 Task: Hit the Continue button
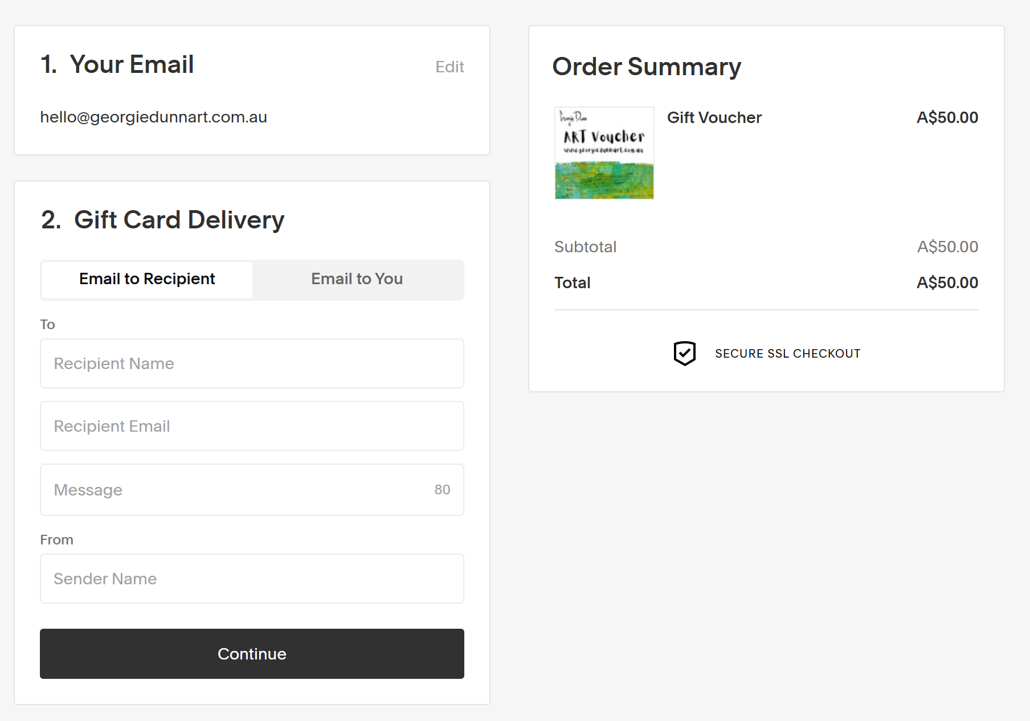pos(252,654)
